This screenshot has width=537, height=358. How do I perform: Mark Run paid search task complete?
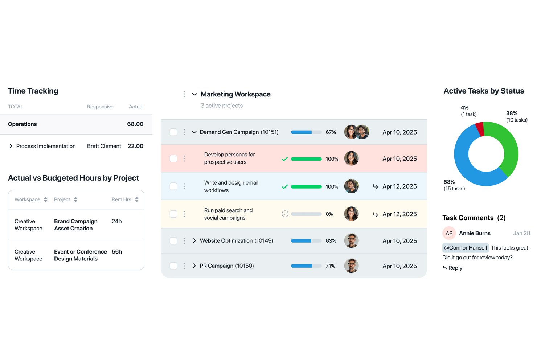[285, 214]
